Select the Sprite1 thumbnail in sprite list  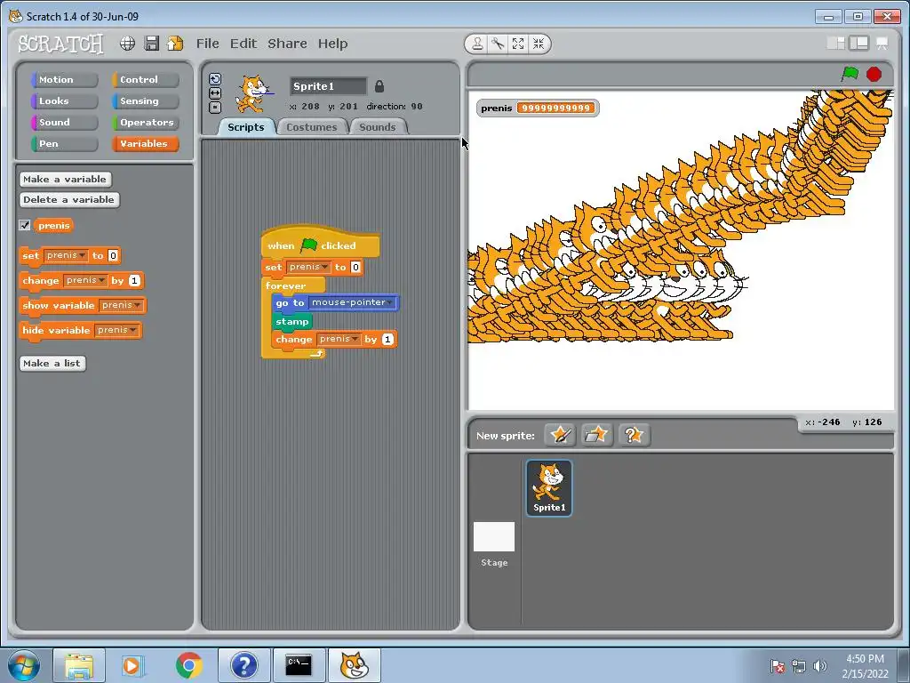tap(549, 488)
